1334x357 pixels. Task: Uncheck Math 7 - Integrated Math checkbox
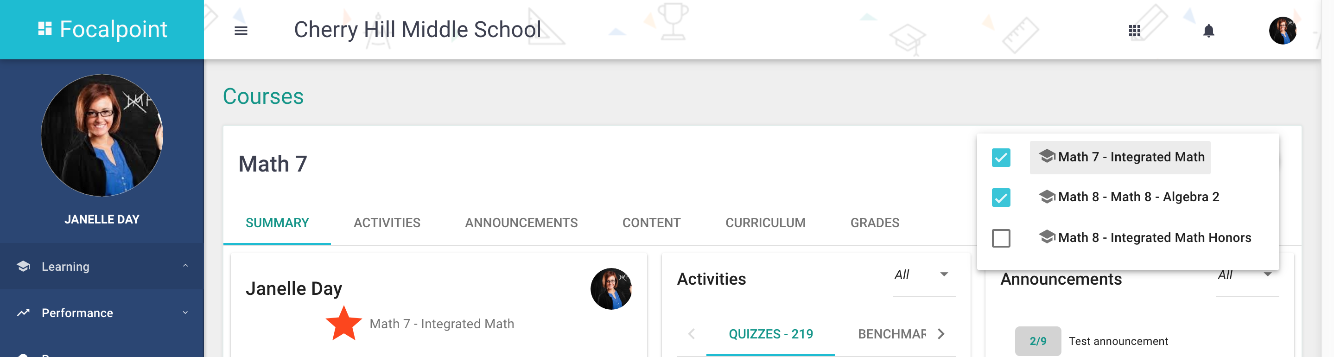tap(1001, 158)
